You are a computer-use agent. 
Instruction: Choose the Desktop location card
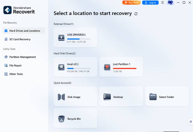coord(121,96)
